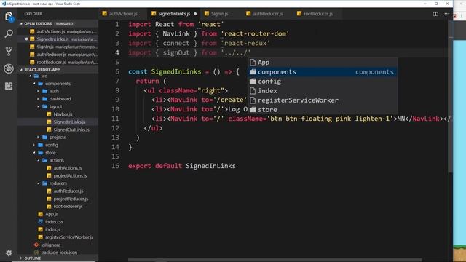Open .gitignore in file tree

coord(58,245)
